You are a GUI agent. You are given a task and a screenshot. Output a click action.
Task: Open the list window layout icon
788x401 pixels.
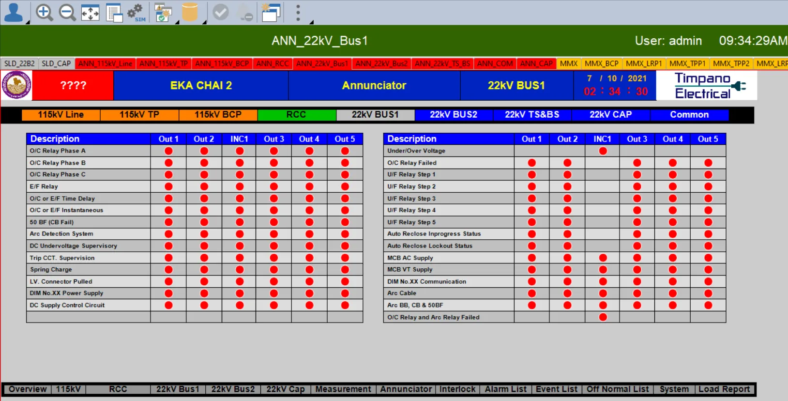[114, 13]
